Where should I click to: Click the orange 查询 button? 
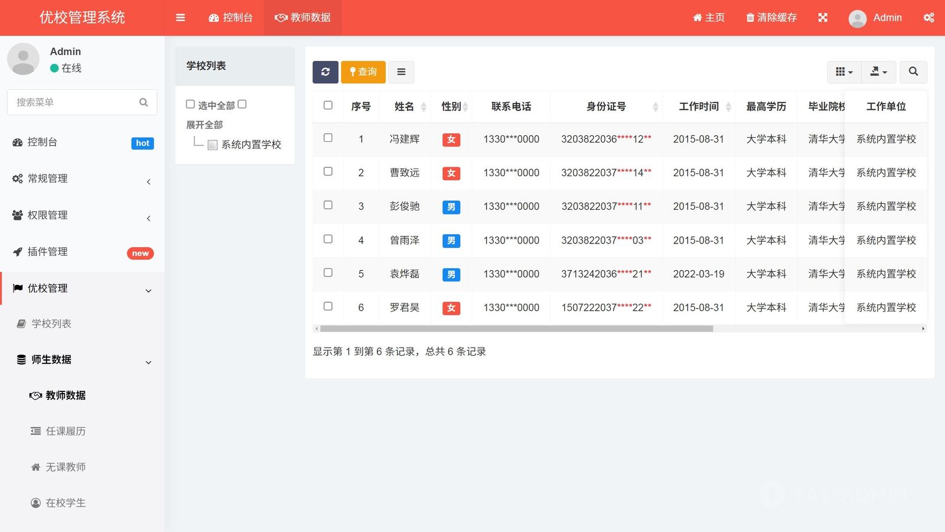363,72
